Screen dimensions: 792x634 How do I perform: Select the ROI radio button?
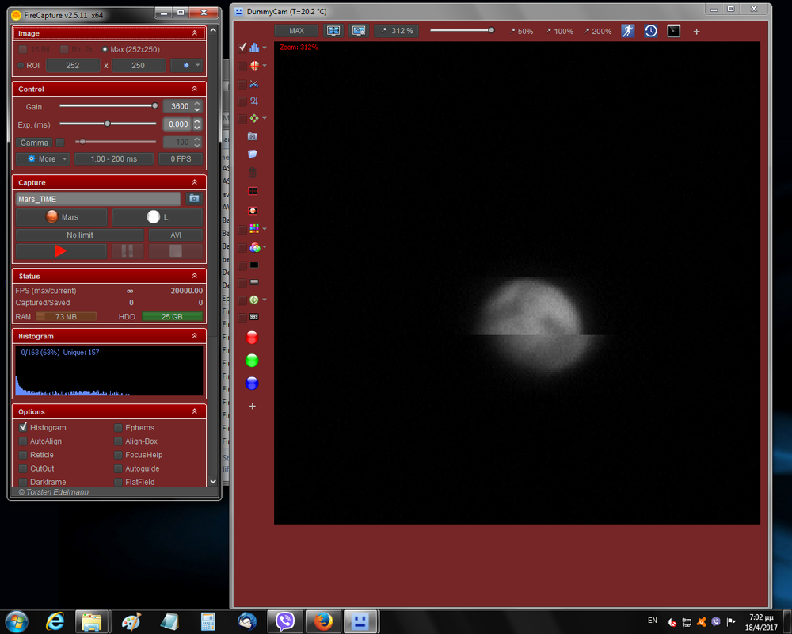21,65
